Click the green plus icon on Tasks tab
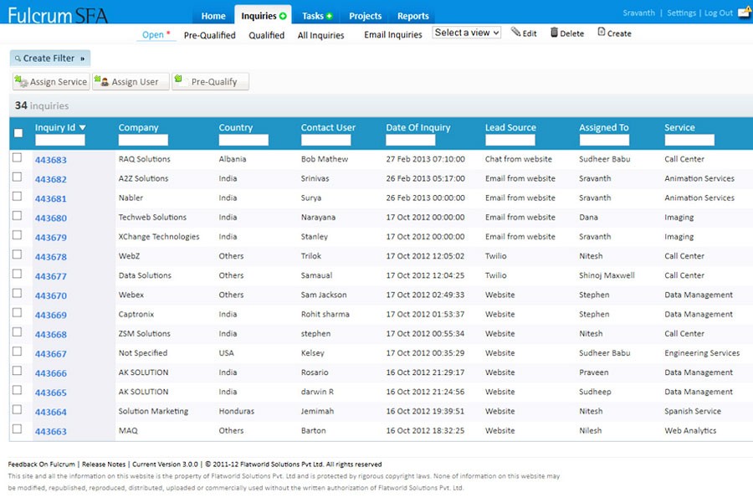The width and height of the screenshot is (753, 503). tap(330, 16)
